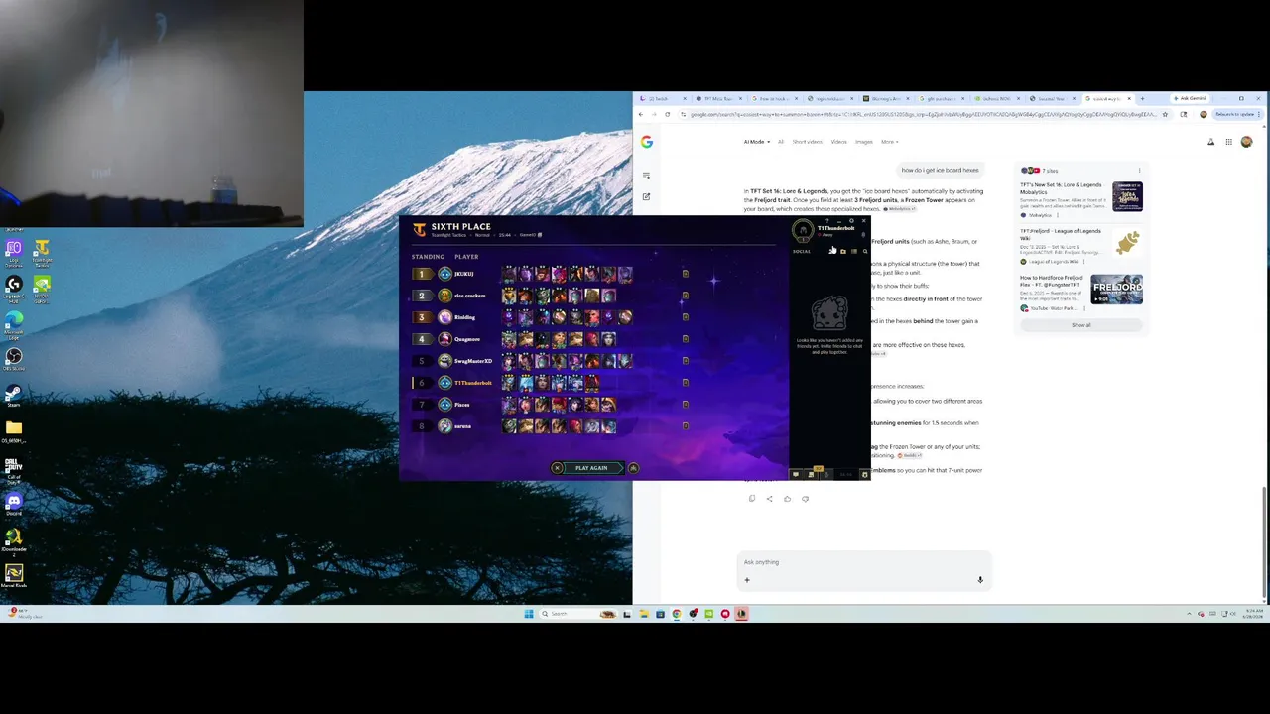The image size is (1270, 714).
Task: Open Google account avatar
Action: pos(1247,142)
